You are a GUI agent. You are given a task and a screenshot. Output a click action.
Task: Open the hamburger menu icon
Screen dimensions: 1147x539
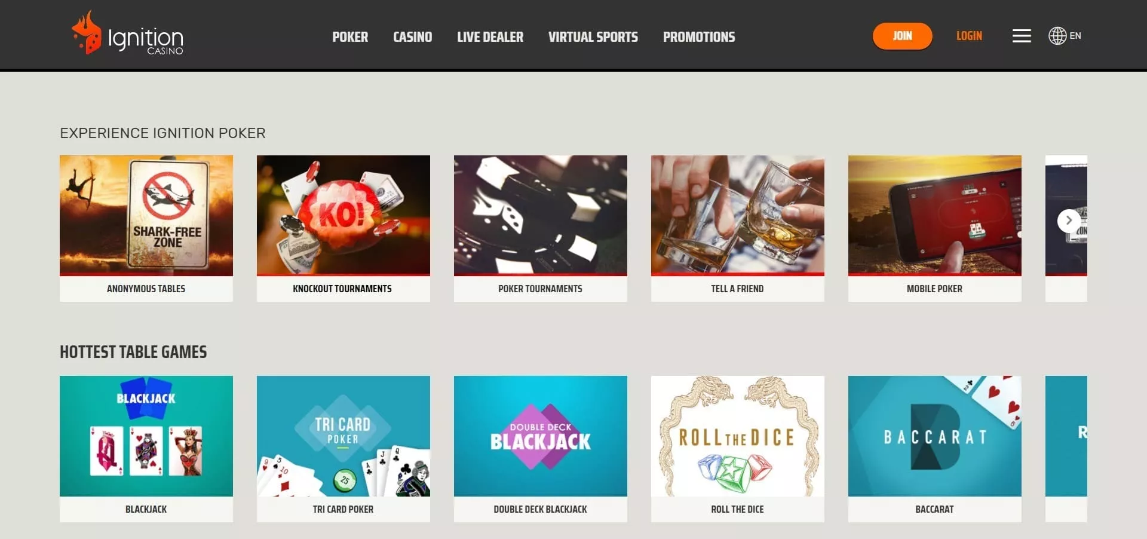[1022, 36]
